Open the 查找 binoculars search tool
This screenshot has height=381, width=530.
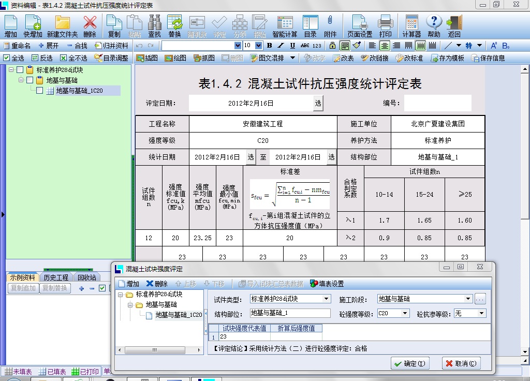[154, 26]
